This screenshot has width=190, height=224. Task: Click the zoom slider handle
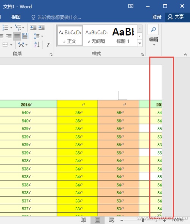pyautogui.click(x=143, y=220)
